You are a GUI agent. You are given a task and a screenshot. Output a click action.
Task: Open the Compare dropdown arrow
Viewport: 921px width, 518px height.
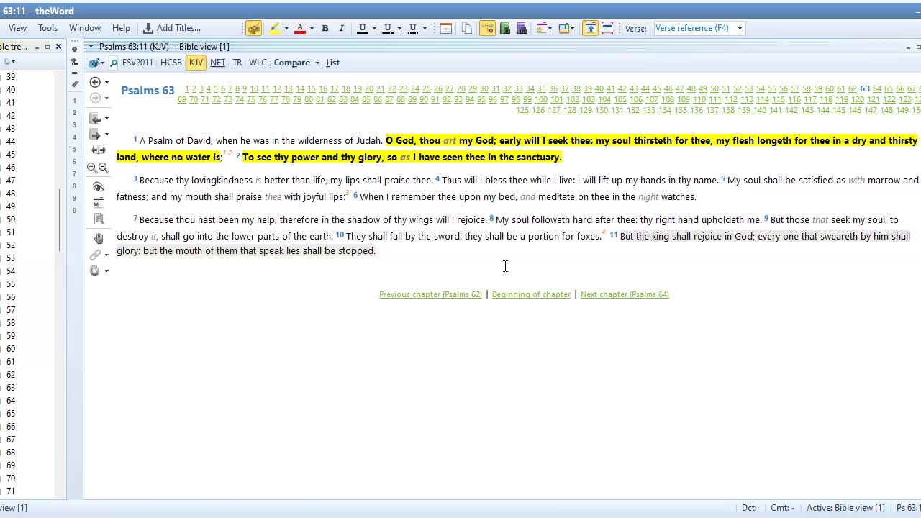pyautogui.click(x=317, y=63)
